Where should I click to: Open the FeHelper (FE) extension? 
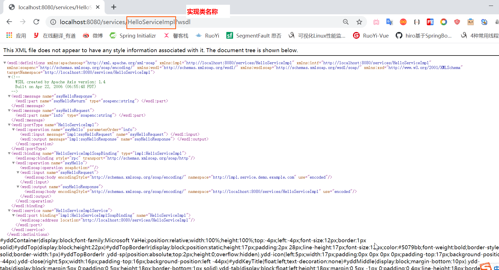click(430, 22)
